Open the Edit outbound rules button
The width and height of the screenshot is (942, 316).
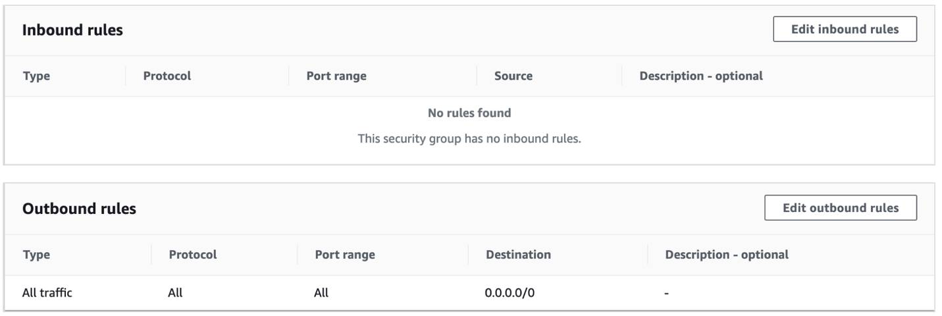click(x=840, y=208)
